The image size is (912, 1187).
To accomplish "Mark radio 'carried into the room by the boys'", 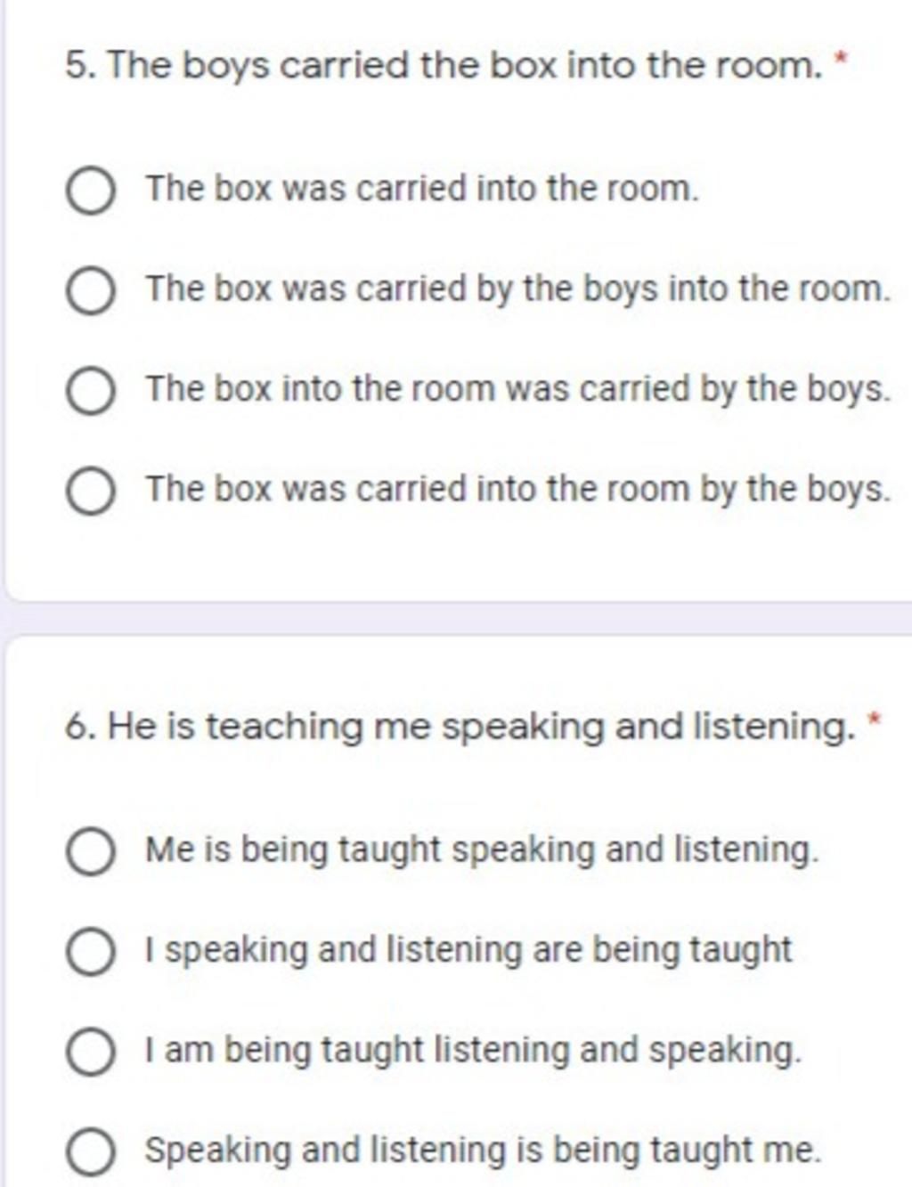I will [x=90, y=492].
